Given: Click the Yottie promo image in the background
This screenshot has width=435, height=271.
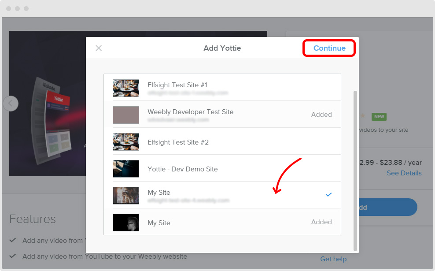Looking at the screenshot, I should coord(48,104).
